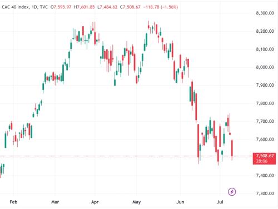Click the May label on time axis
The width and height of the screenshot is (278, 209).
(137, 202)
